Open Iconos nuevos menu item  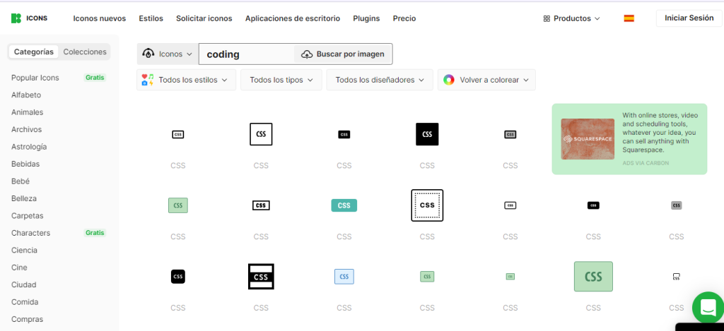[x=100, y=18]
